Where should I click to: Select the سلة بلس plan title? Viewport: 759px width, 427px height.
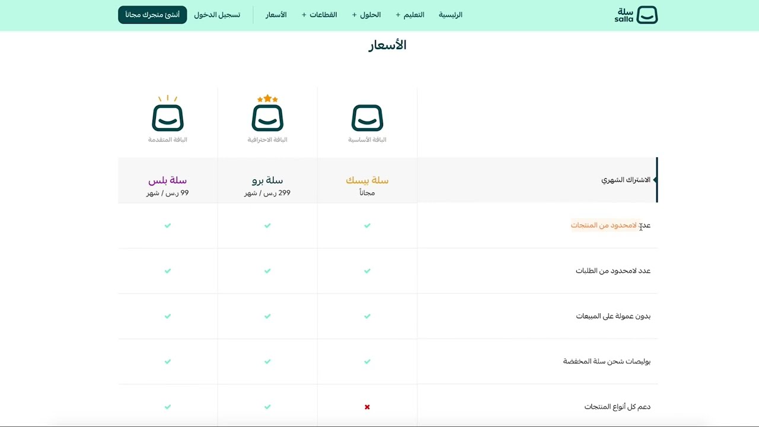point(168,180)
